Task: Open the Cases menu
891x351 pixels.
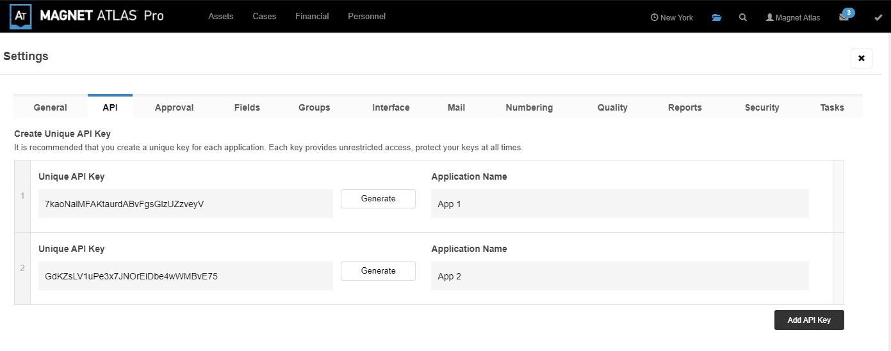Action: coord(265,16)
